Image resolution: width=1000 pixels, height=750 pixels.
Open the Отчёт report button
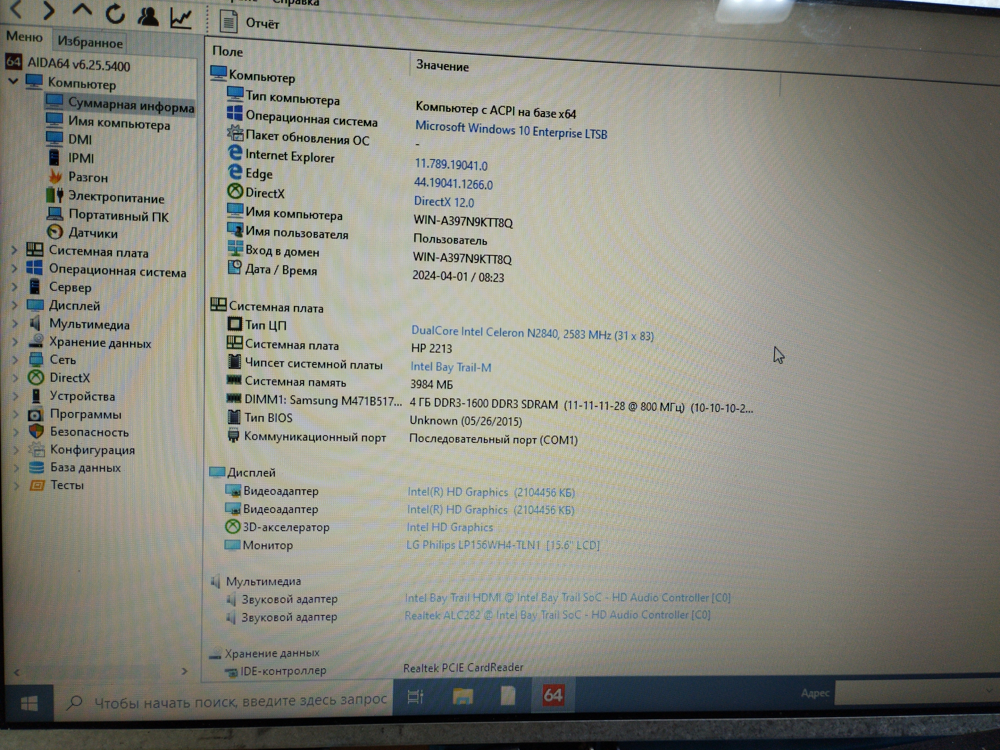tap(249, 23)
